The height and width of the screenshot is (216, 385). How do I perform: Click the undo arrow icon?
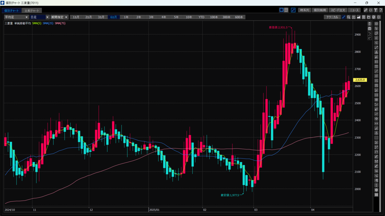point(370,33)
